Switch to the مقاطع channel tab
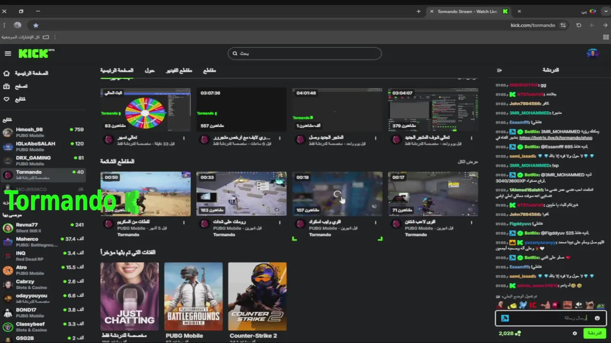Viewport: 611px width, 343px height. point(210,71)
